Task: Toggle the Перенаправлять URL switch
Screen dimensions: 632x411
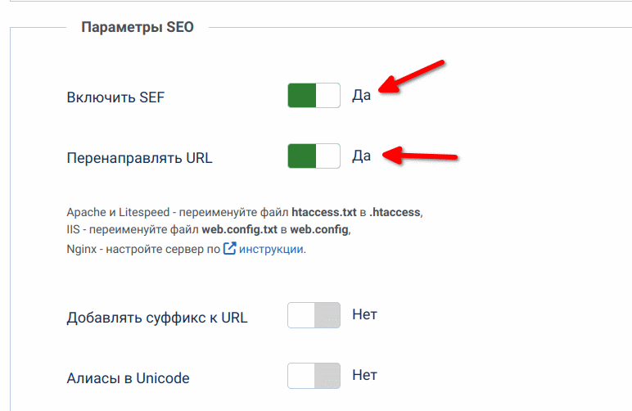Action: tap(314, 156)
